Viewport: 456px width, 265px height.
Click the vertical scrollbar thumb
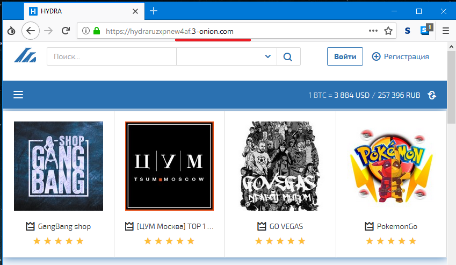pos(451,88)
